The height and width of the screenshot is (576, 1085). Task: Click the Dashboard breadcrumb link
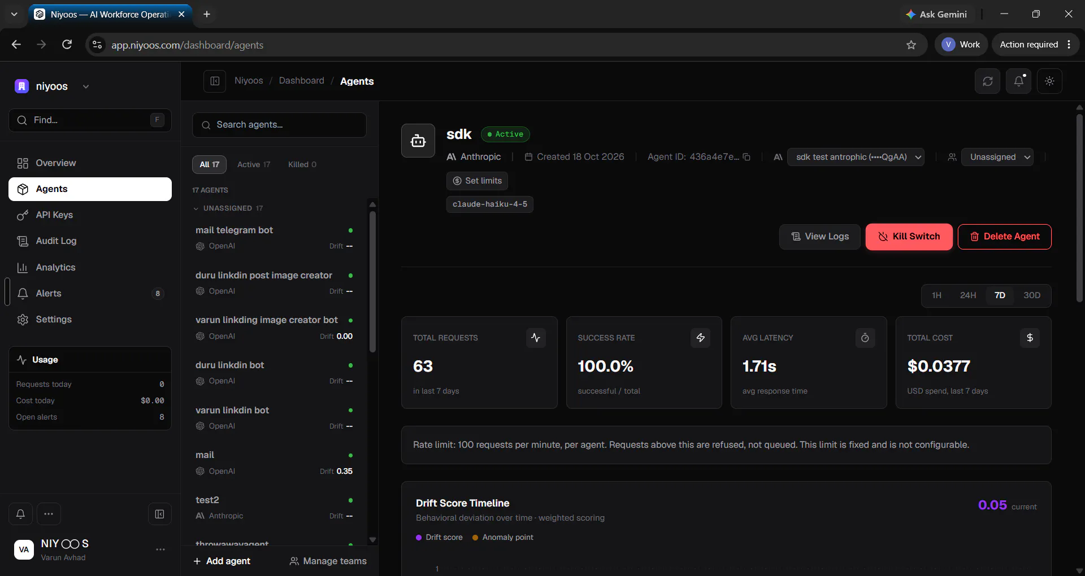tap(301, 81)
